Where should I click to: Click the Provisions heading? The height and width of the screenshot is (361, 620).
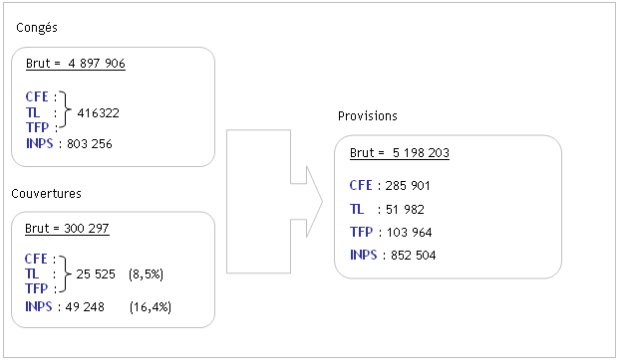coord(368,116)
